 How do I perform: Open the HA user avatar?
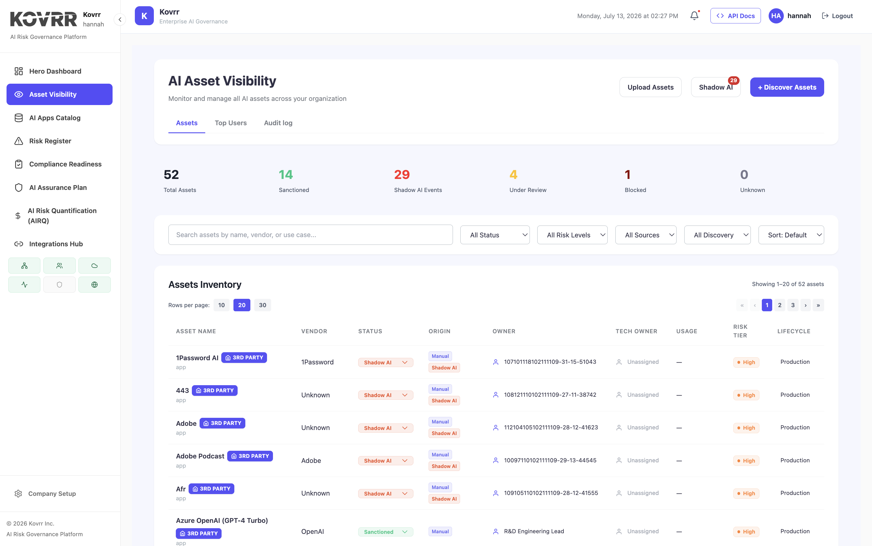776,16
